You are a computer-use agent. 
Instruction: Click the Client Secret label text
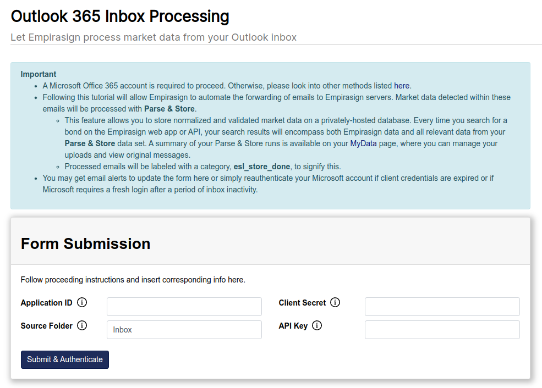click(x=302, y=303)
